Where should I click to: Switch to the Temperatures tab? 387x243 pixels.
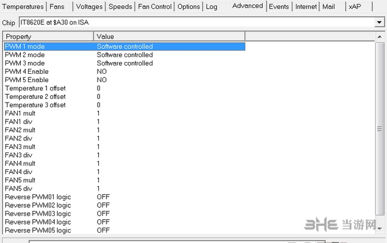point(23,7)
